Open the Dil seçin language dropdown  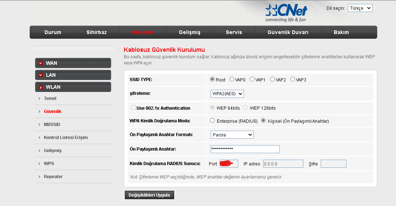[x=360, y=8]
